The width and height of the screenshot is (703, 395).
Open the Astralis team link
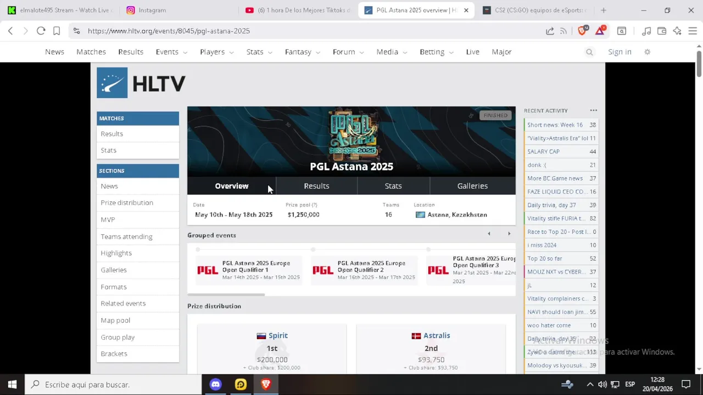437,335
